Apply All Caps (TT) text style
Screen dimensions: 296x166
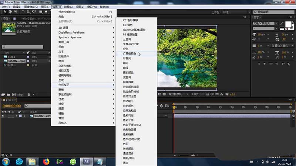pos(270,64)
